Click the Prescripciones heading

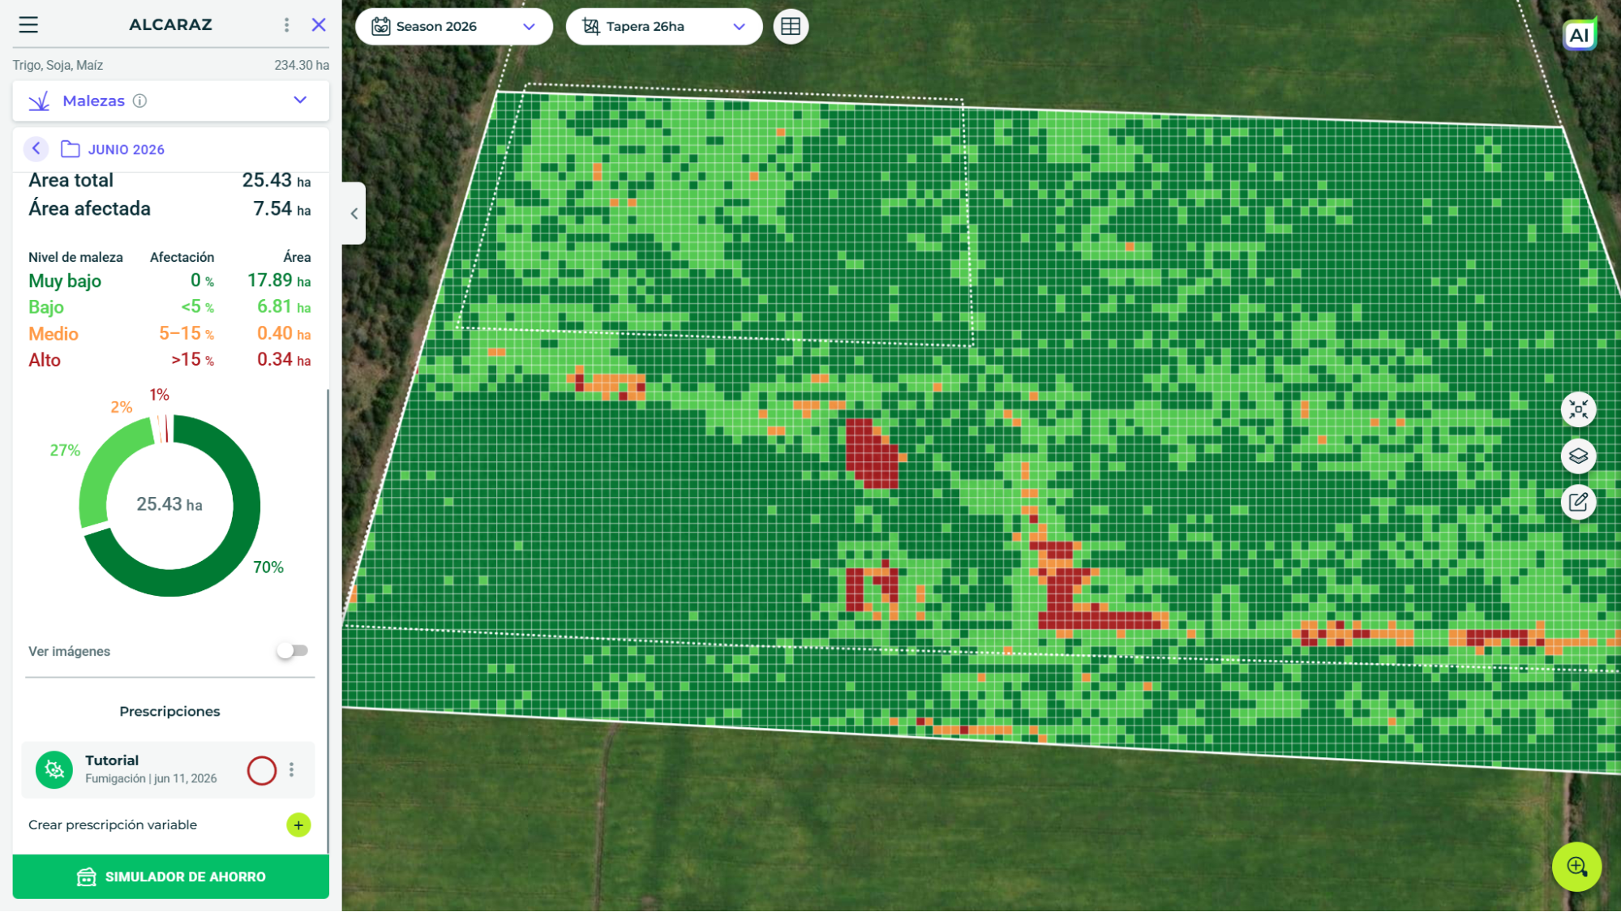(x=169, y=712)
